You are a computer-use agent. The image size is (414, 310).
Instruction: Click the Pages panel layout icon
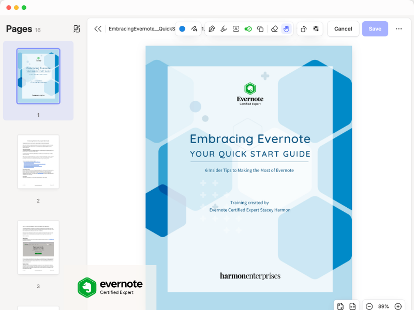tap(77, 29)
